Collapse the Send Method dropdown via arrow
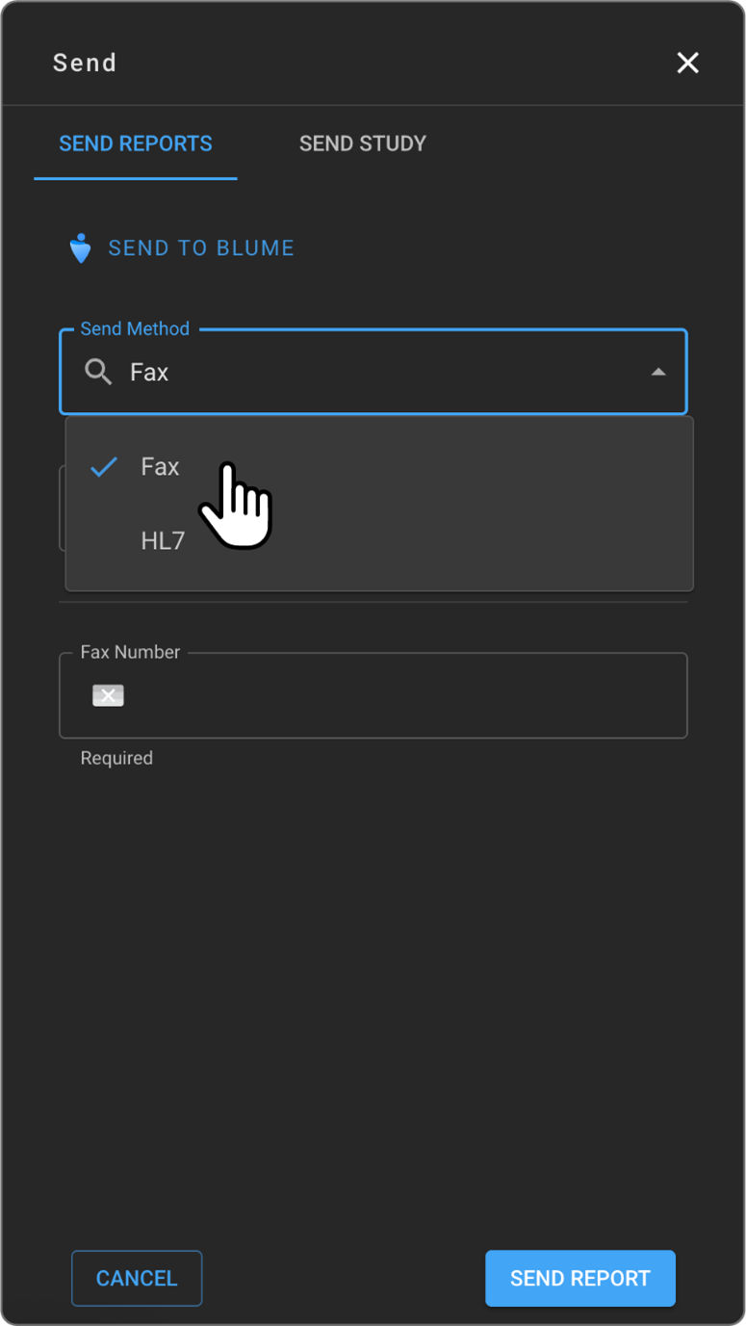This screenshot has height=1326, width=746. (658, 372)
